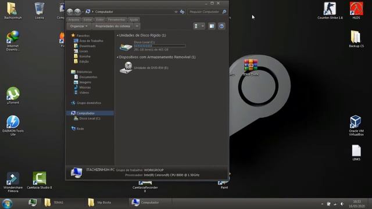372x209 pixels.
Task: Select the Disco Local (C:) drive icon
Action: 126,46
